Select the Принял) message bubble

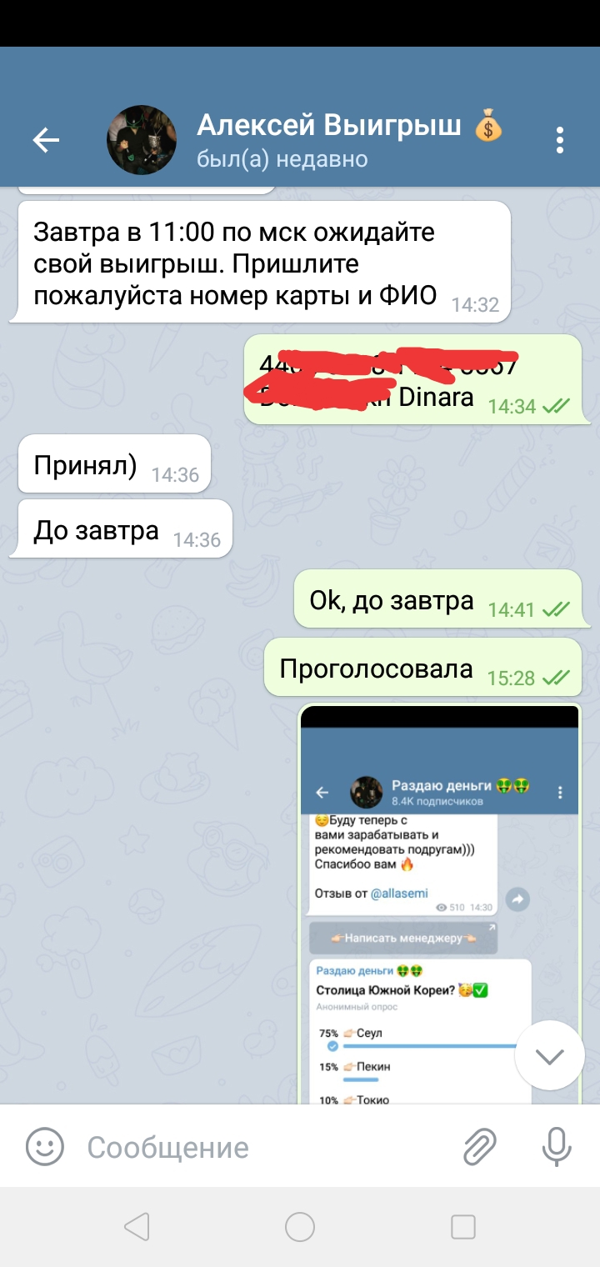coord(114,463)
